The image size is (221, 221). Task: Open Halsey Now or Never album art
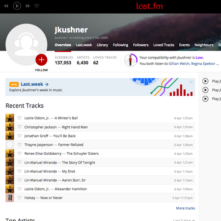[10, 198]
